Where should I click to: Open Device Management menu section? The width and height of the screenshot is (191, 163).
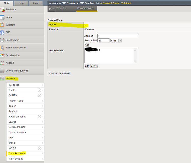pyautogui.click(x=17, y=71)
